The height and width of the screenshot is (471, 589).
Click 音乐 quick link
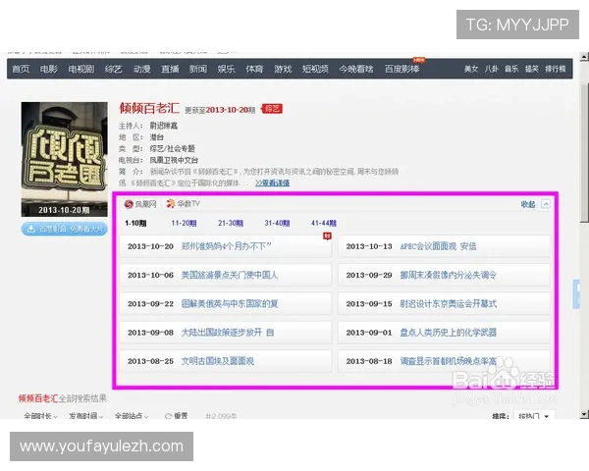coord(511,69)
